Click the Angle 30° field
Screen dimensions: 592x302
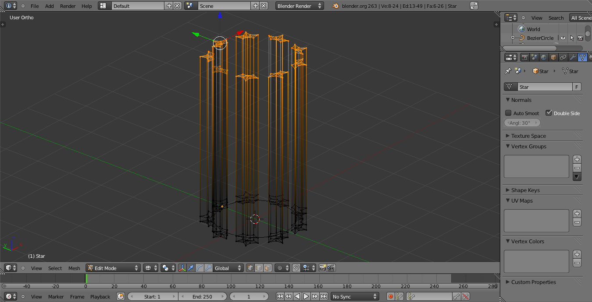point(522,123)
